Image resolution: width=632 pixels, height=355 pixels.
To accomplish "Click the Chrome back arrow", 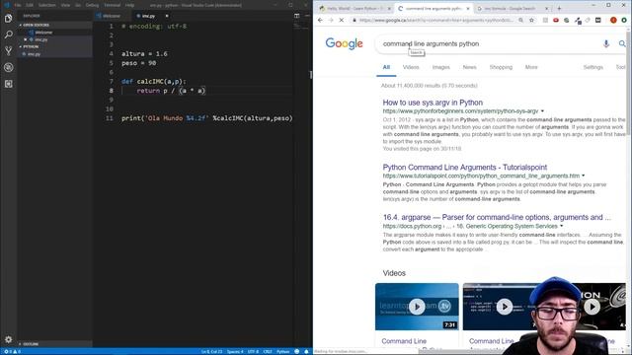I will point(320,20).
